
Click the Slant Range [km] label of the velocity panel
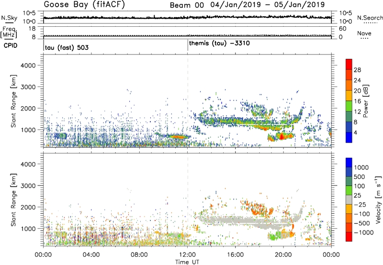point(13,200)
